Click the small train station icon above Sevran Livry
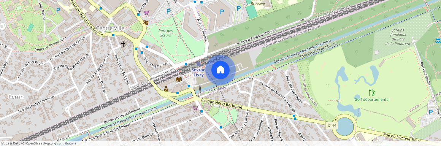 [198, 64]
